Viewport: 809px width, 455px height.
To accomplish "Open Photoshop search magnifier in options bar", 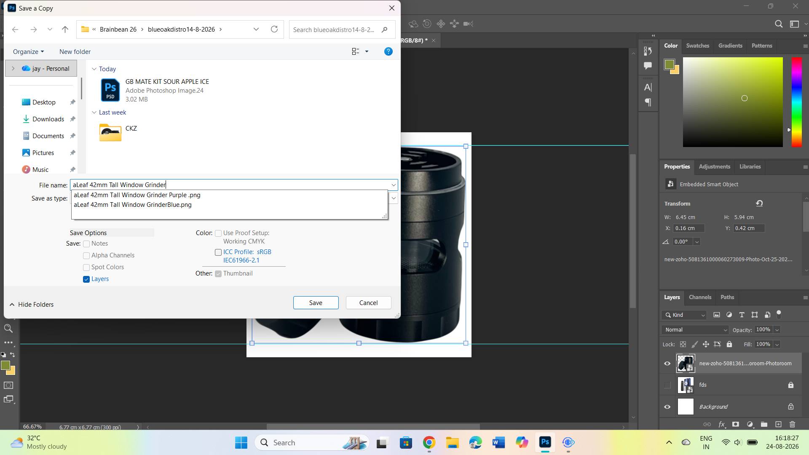I will click(x=779, y=24).
